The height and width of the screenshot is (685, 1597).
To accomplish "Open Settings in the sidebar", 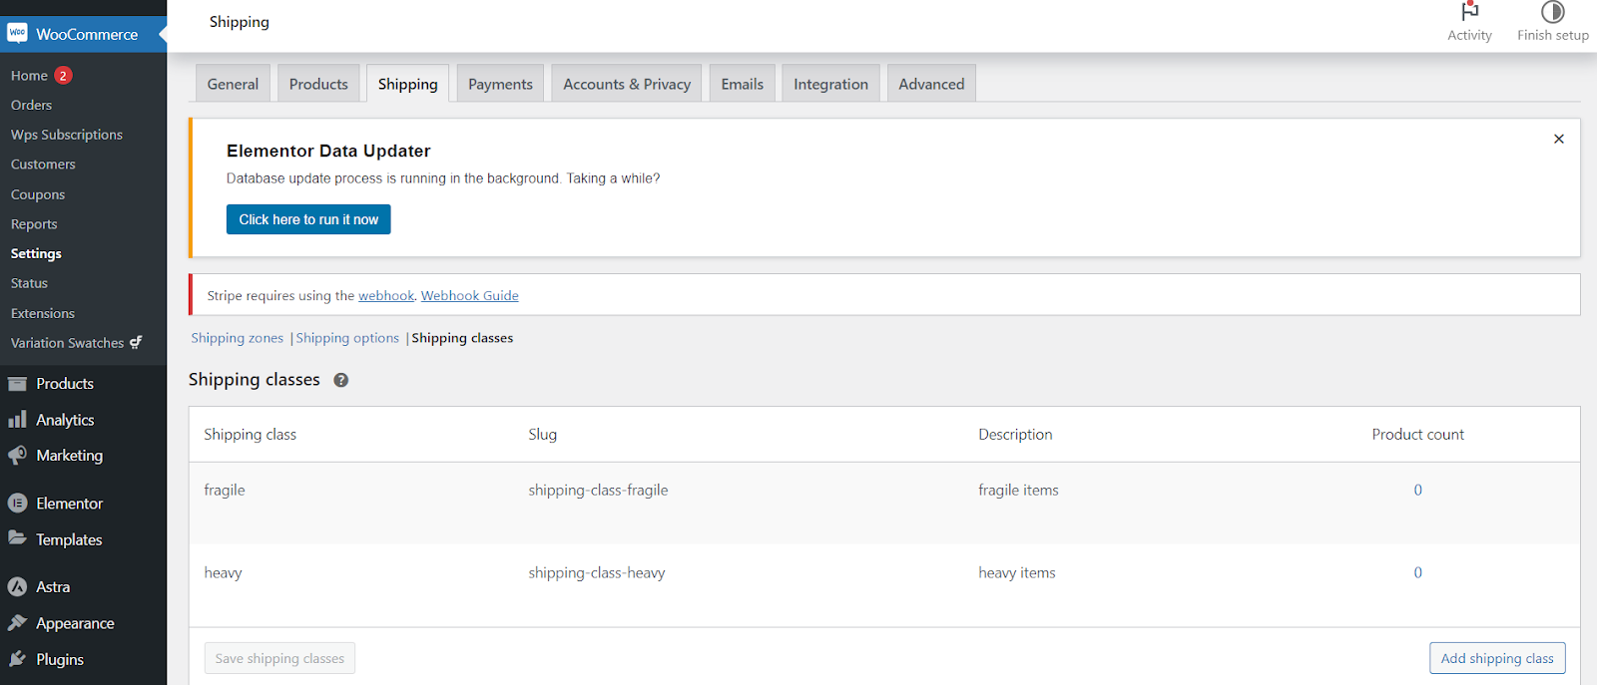I will point(36,253).
